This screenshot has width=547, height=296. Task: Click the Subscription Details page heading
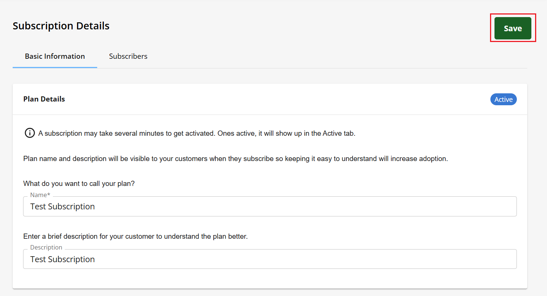(61, 26)
